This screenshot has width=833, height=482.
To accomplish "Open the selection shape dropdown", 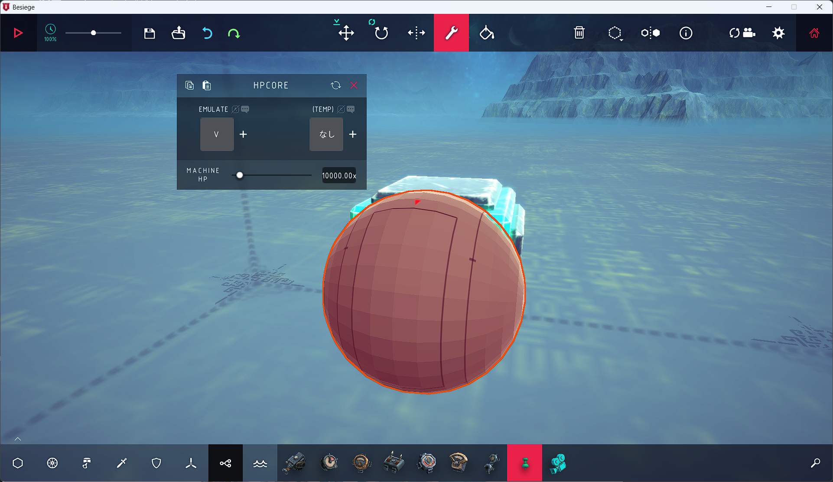I will click(615, 33).
